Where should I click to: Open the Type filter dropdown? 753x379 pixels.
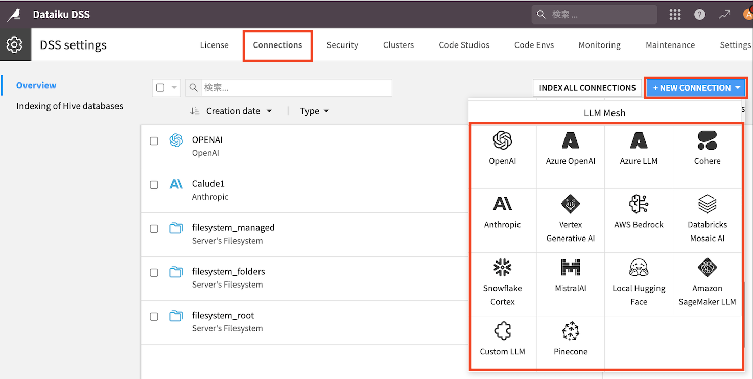[x=314, y=111]
